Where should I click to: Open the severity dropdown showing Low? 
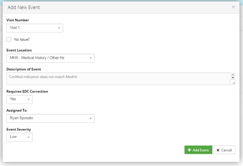pyautogui.click(x=19, y=137)
